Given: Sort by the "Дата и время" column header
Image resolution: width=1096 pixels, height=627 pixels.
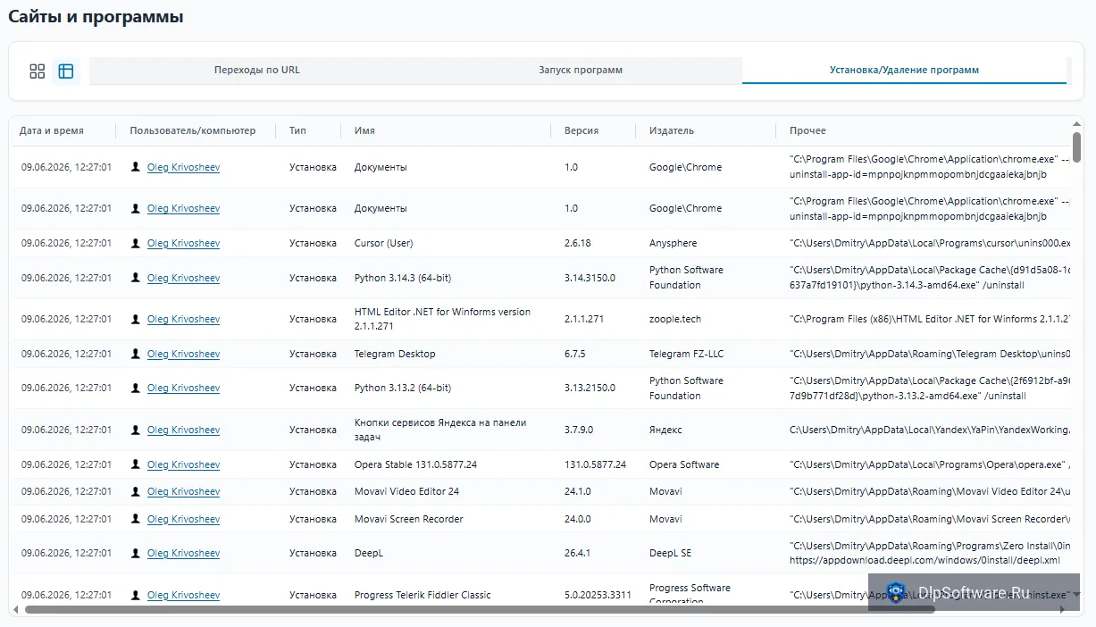Looking at the screenshot, I should point(52,130).
